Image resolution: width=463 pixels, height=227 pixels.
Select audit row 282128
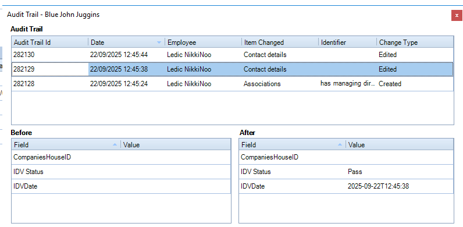click(233, 84)
